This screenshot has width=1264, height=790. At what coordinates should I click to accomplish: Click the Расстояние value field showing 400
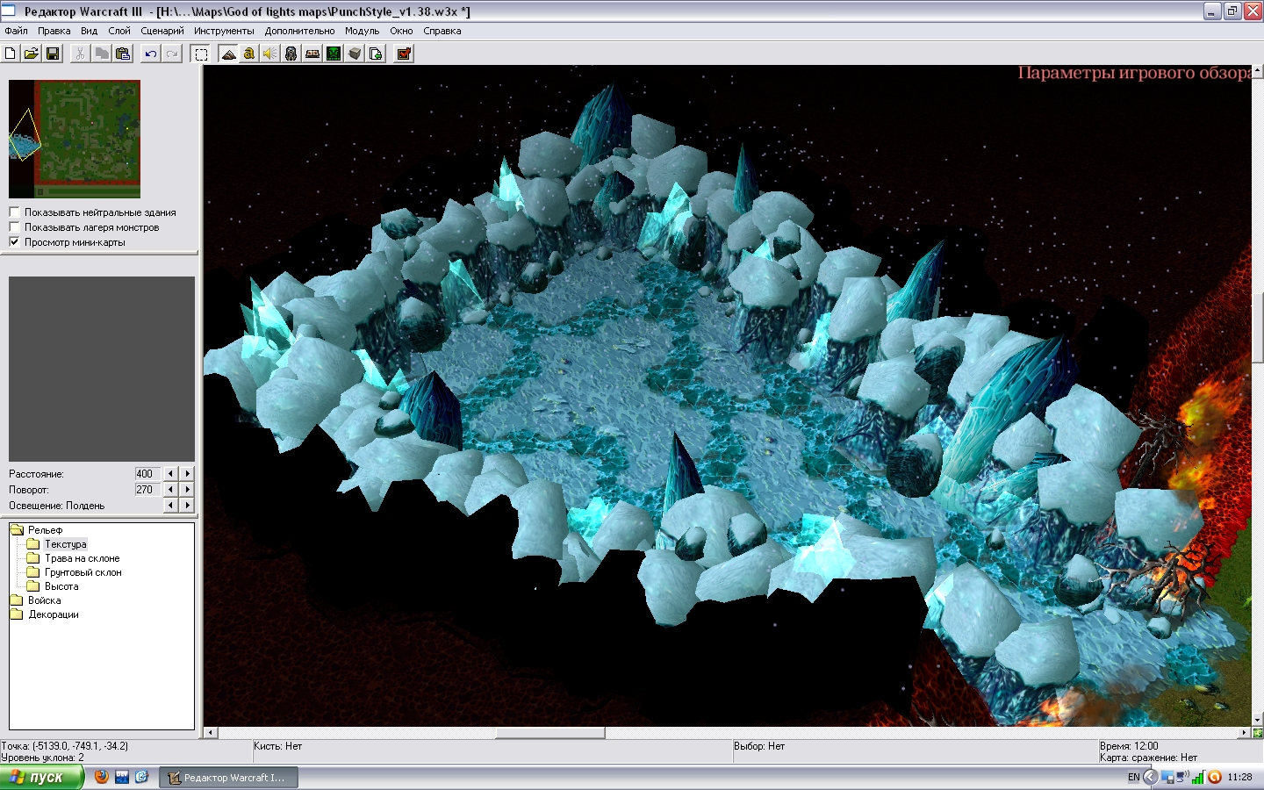click(147, 474)
